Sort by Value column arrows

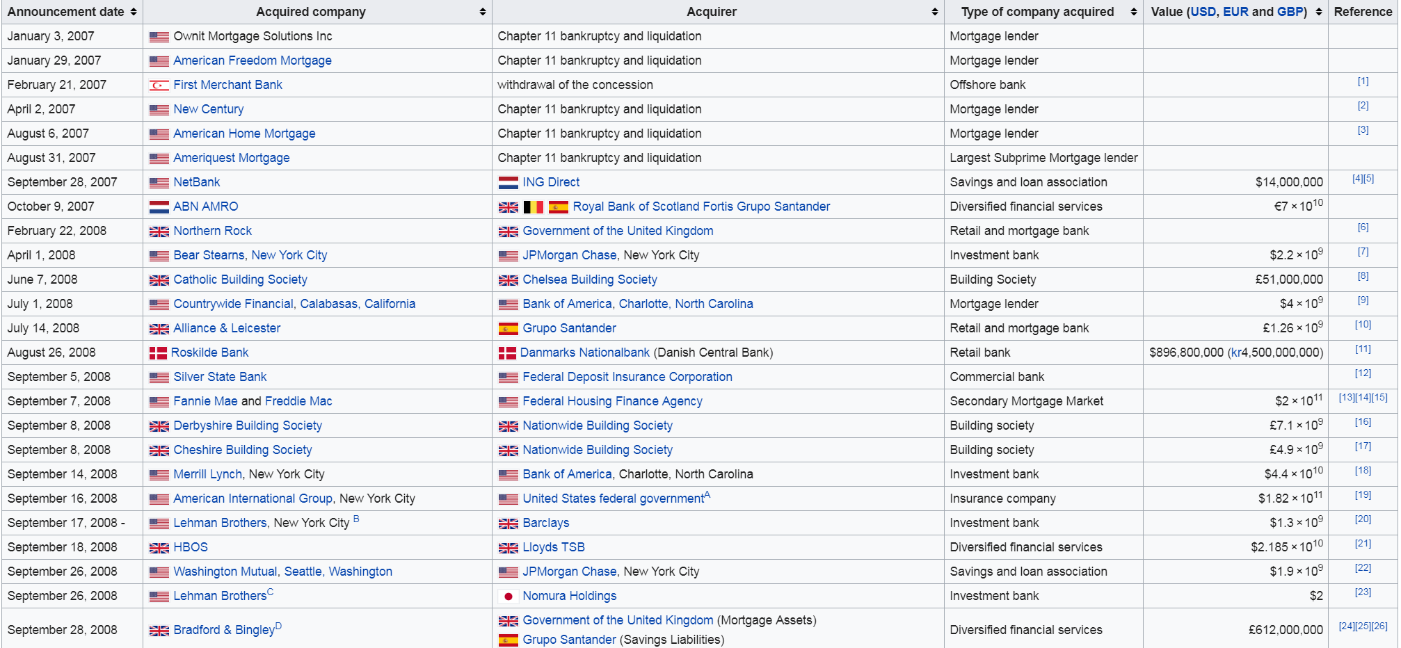click(1319, 12)
